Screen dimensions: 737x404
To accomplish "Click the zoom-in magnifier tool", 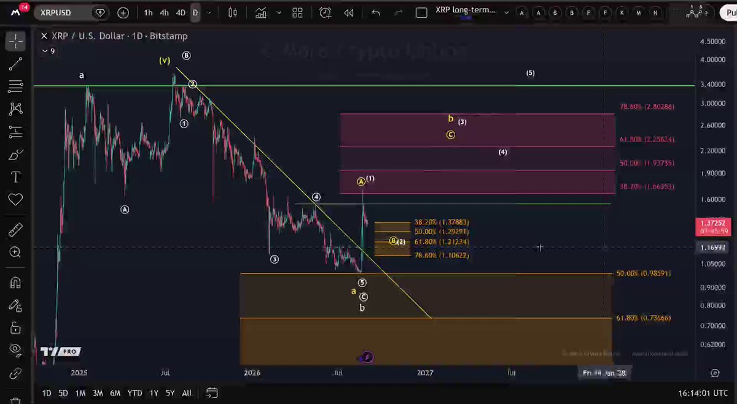I will 15,252.
